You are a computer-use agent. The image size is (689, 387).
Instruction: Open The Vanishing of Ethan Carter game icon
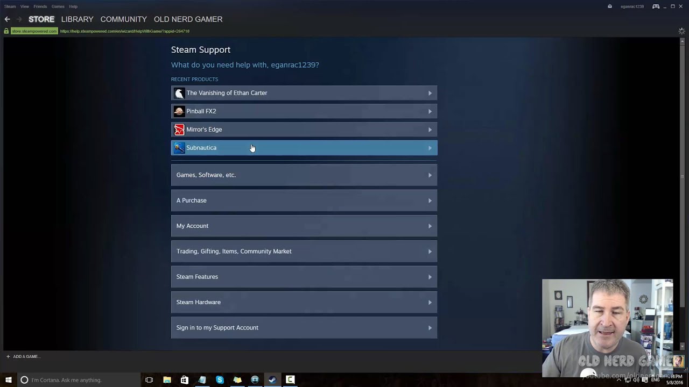point(179,93)
